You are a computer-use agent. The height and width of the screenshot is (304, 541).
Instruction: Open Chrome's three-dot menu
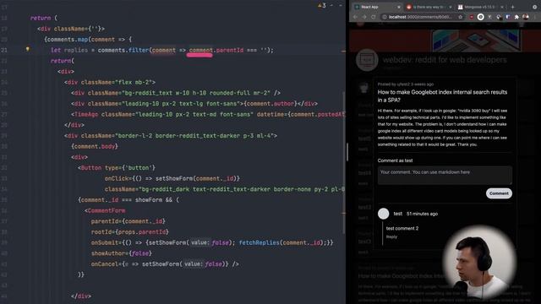point(535,17)
